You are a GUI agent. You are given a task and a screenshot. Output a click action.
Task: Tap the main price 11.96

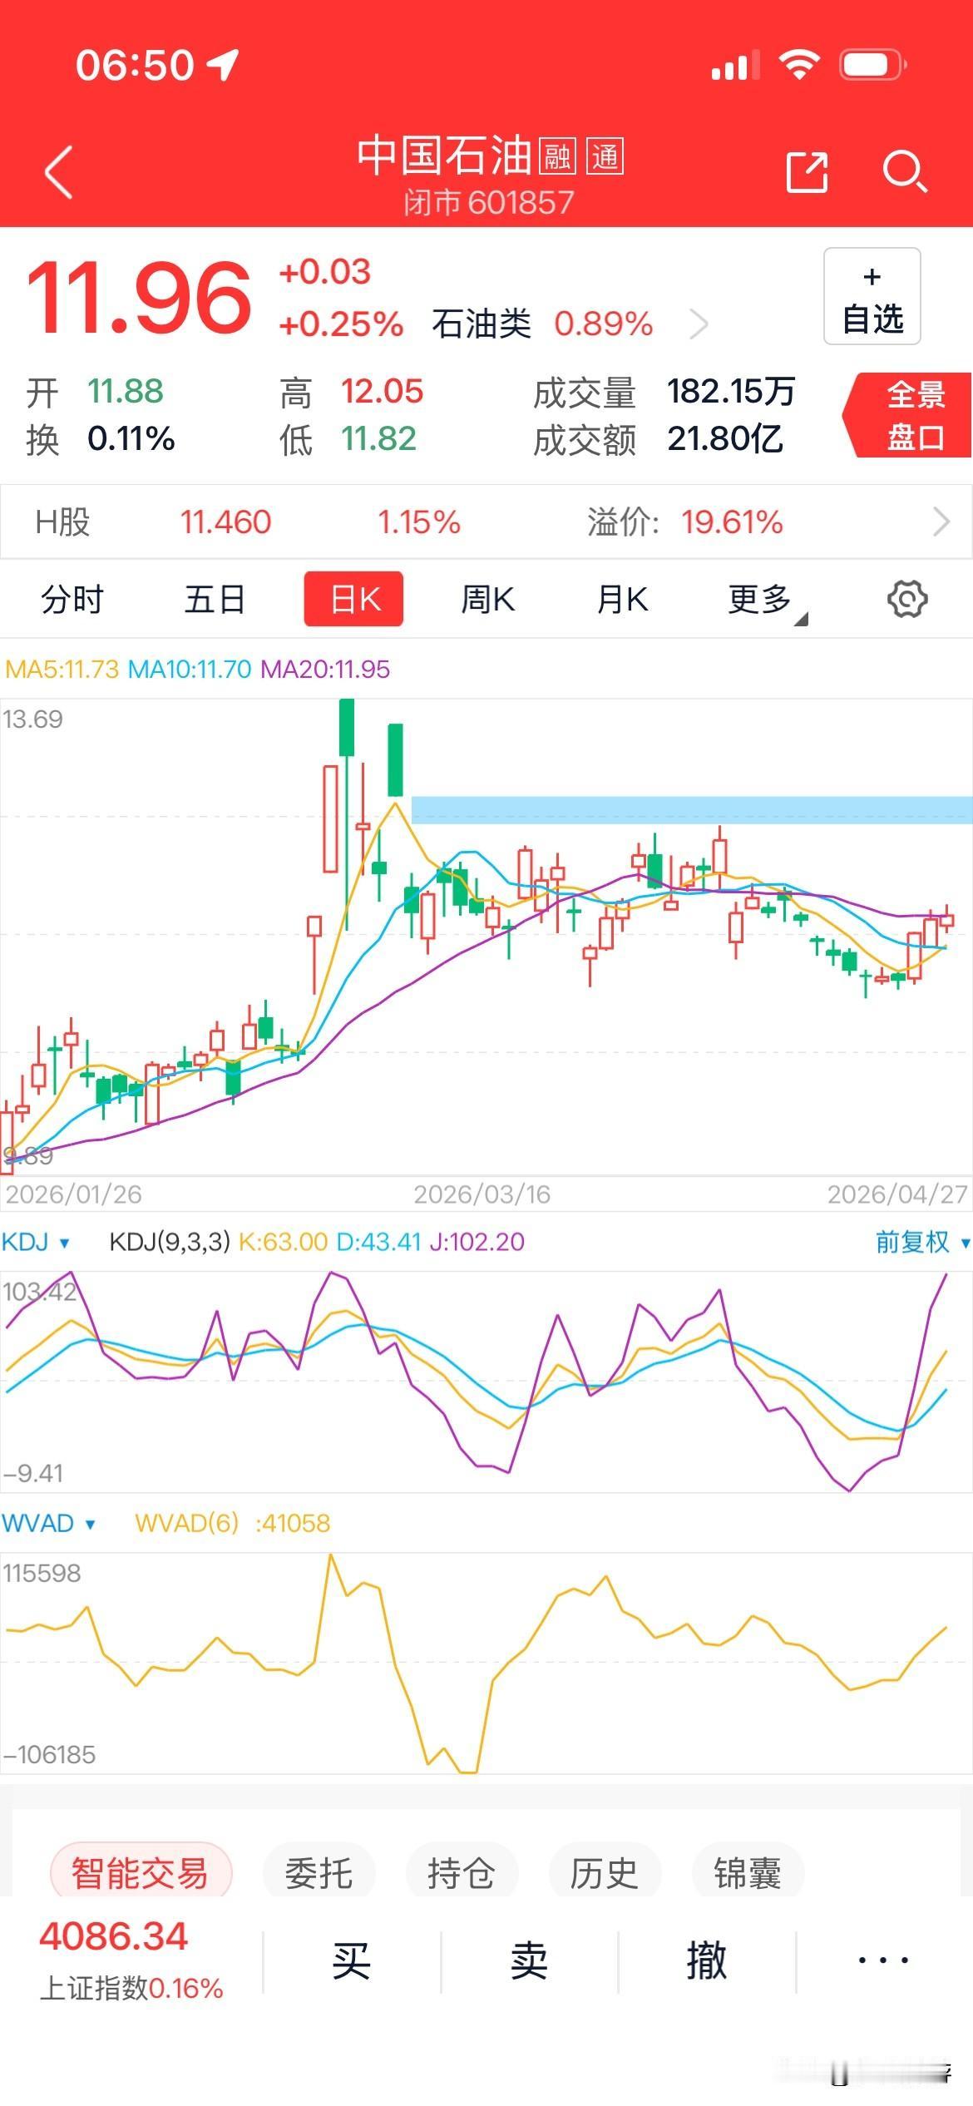138,297
